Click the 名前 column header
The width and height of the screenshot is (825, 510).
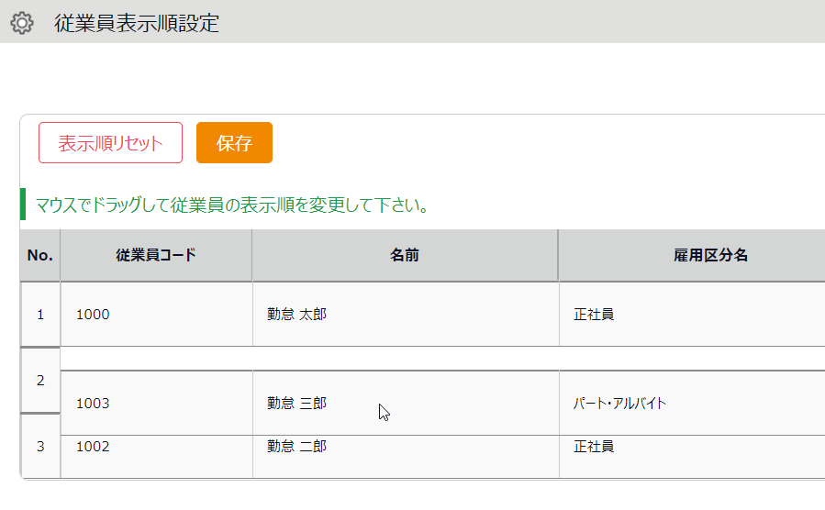(405, 255)
